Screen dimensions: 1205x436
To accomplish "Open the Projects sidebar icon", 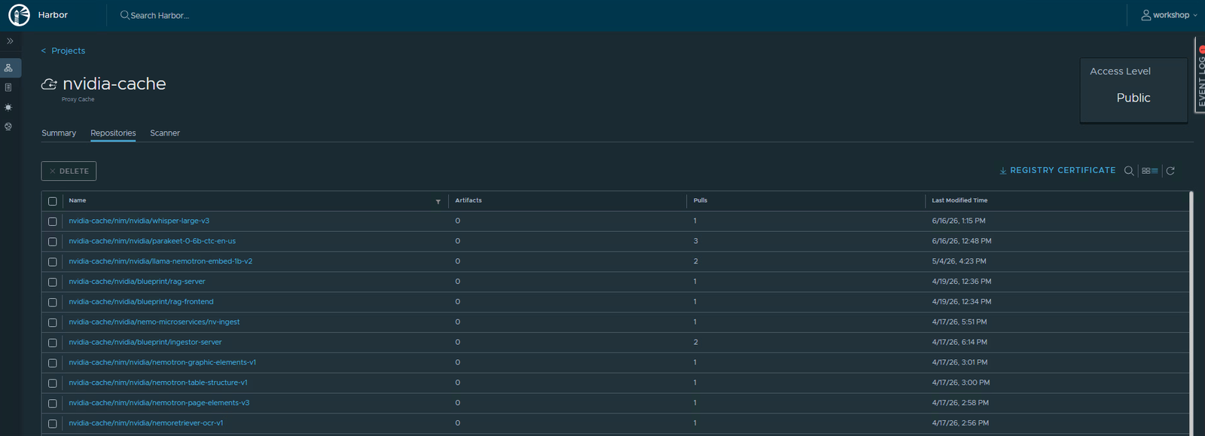I will (8, 68).
